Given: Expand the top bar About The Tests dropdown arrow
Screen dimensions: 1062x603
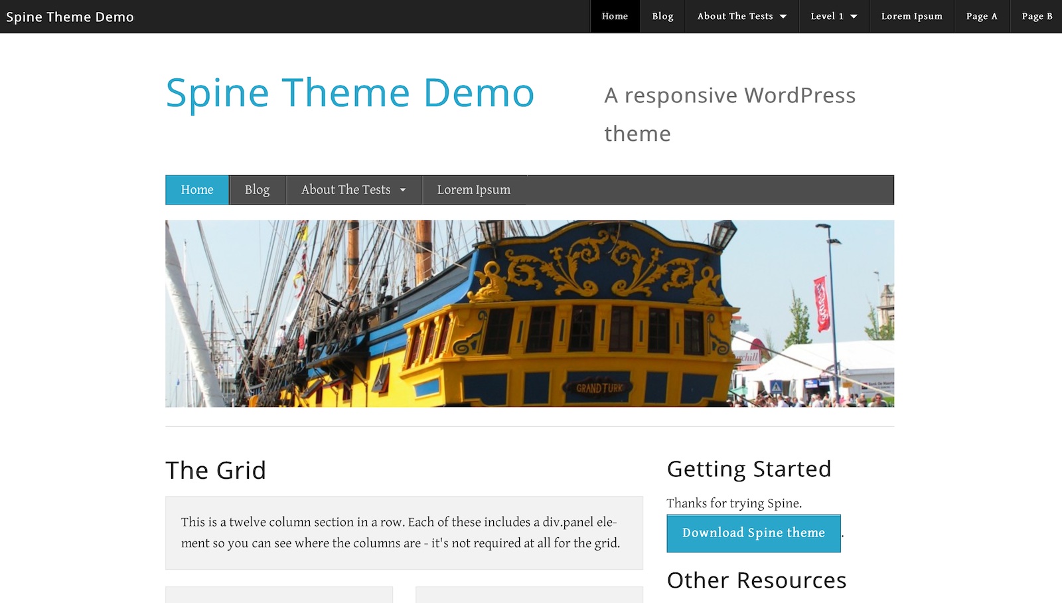Looking at the screenshot, I should tap(783, 17).
